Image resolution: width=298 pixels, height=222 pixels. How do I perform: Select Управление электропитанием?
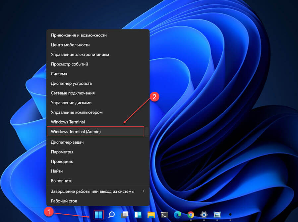coord(98,55)
